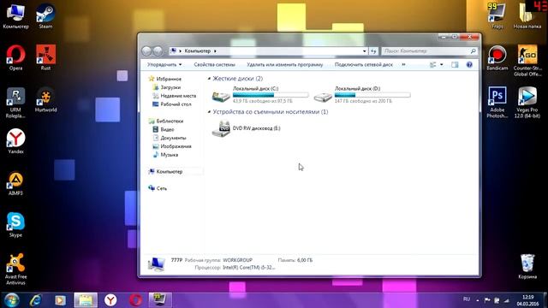Click the RU language indicator in tray
The height and width of the screenshot is (308, 548).
466,299
